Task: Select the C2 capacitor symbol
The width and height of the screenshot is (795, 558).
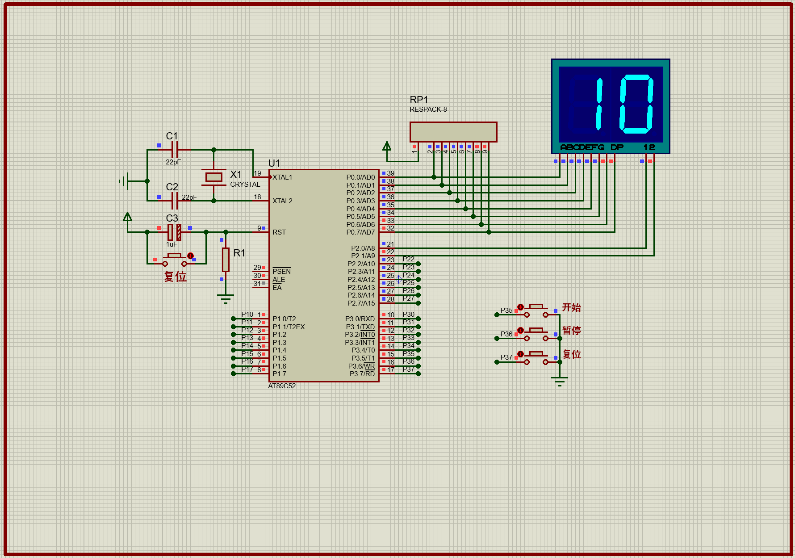Action: tap(175, 201)
